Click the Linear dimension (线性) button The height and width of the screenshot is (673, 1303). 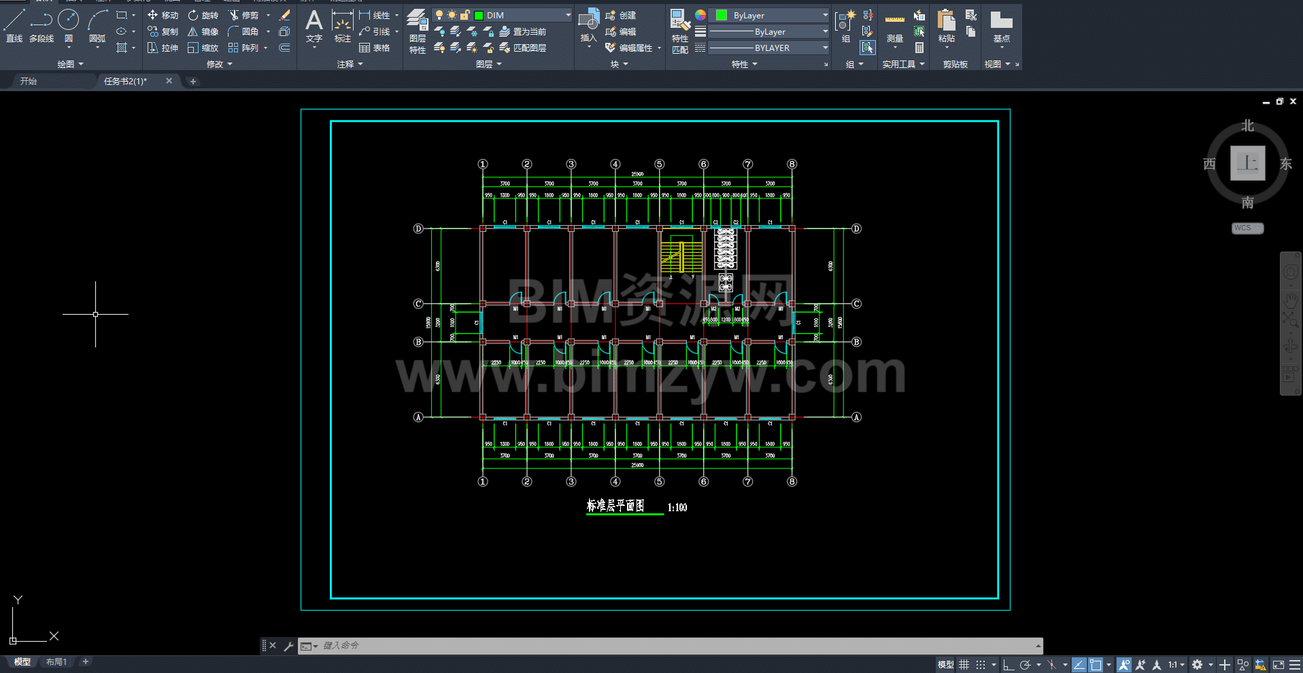[375, 15]
